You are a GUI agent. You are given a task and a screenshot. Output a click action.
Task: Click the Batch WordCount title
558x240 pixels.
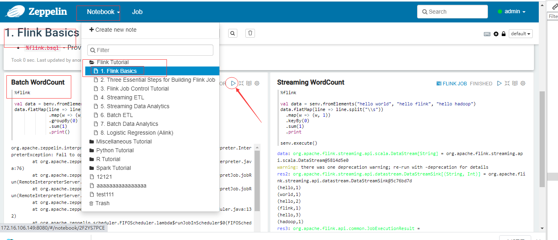(38, 82)
